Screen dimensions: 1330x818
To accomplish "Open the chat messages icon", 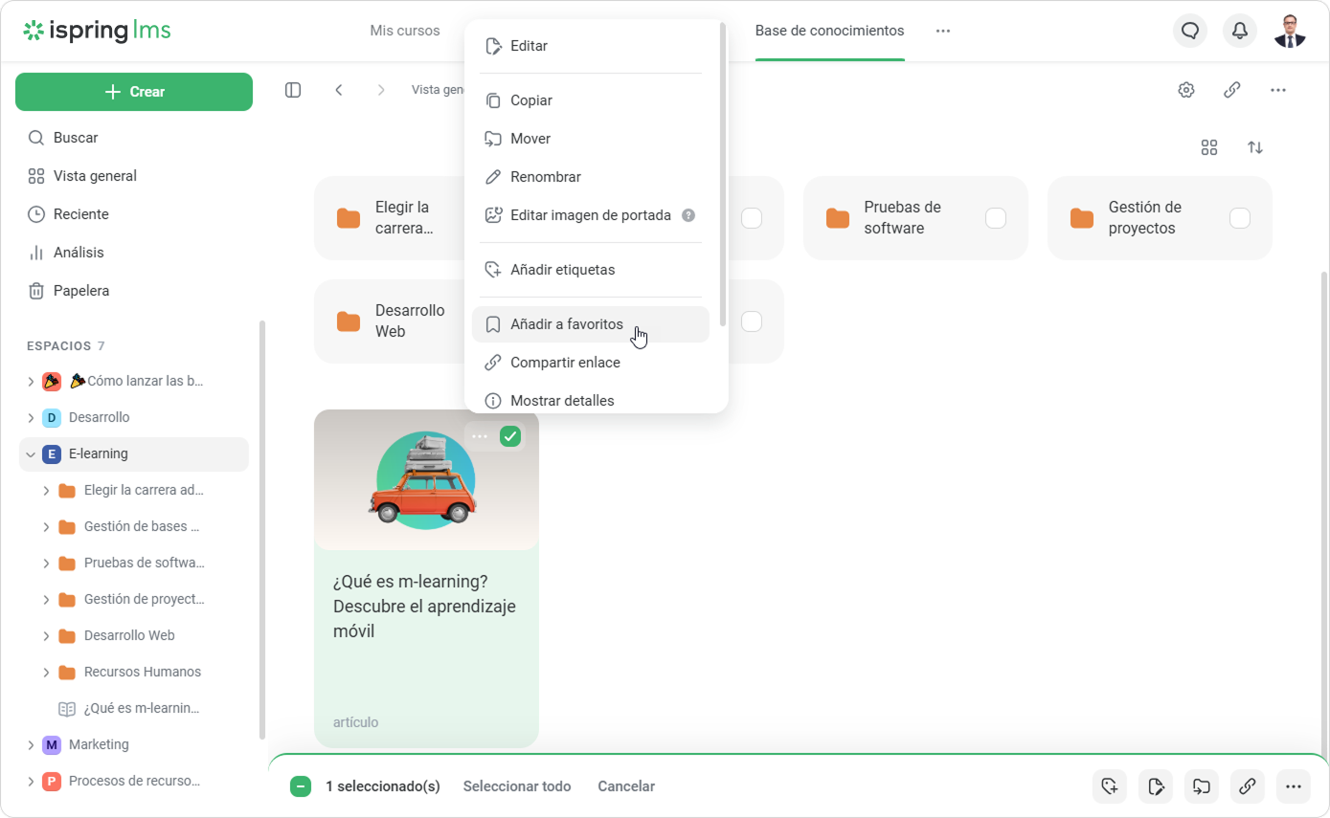I will pos(1190,31).
